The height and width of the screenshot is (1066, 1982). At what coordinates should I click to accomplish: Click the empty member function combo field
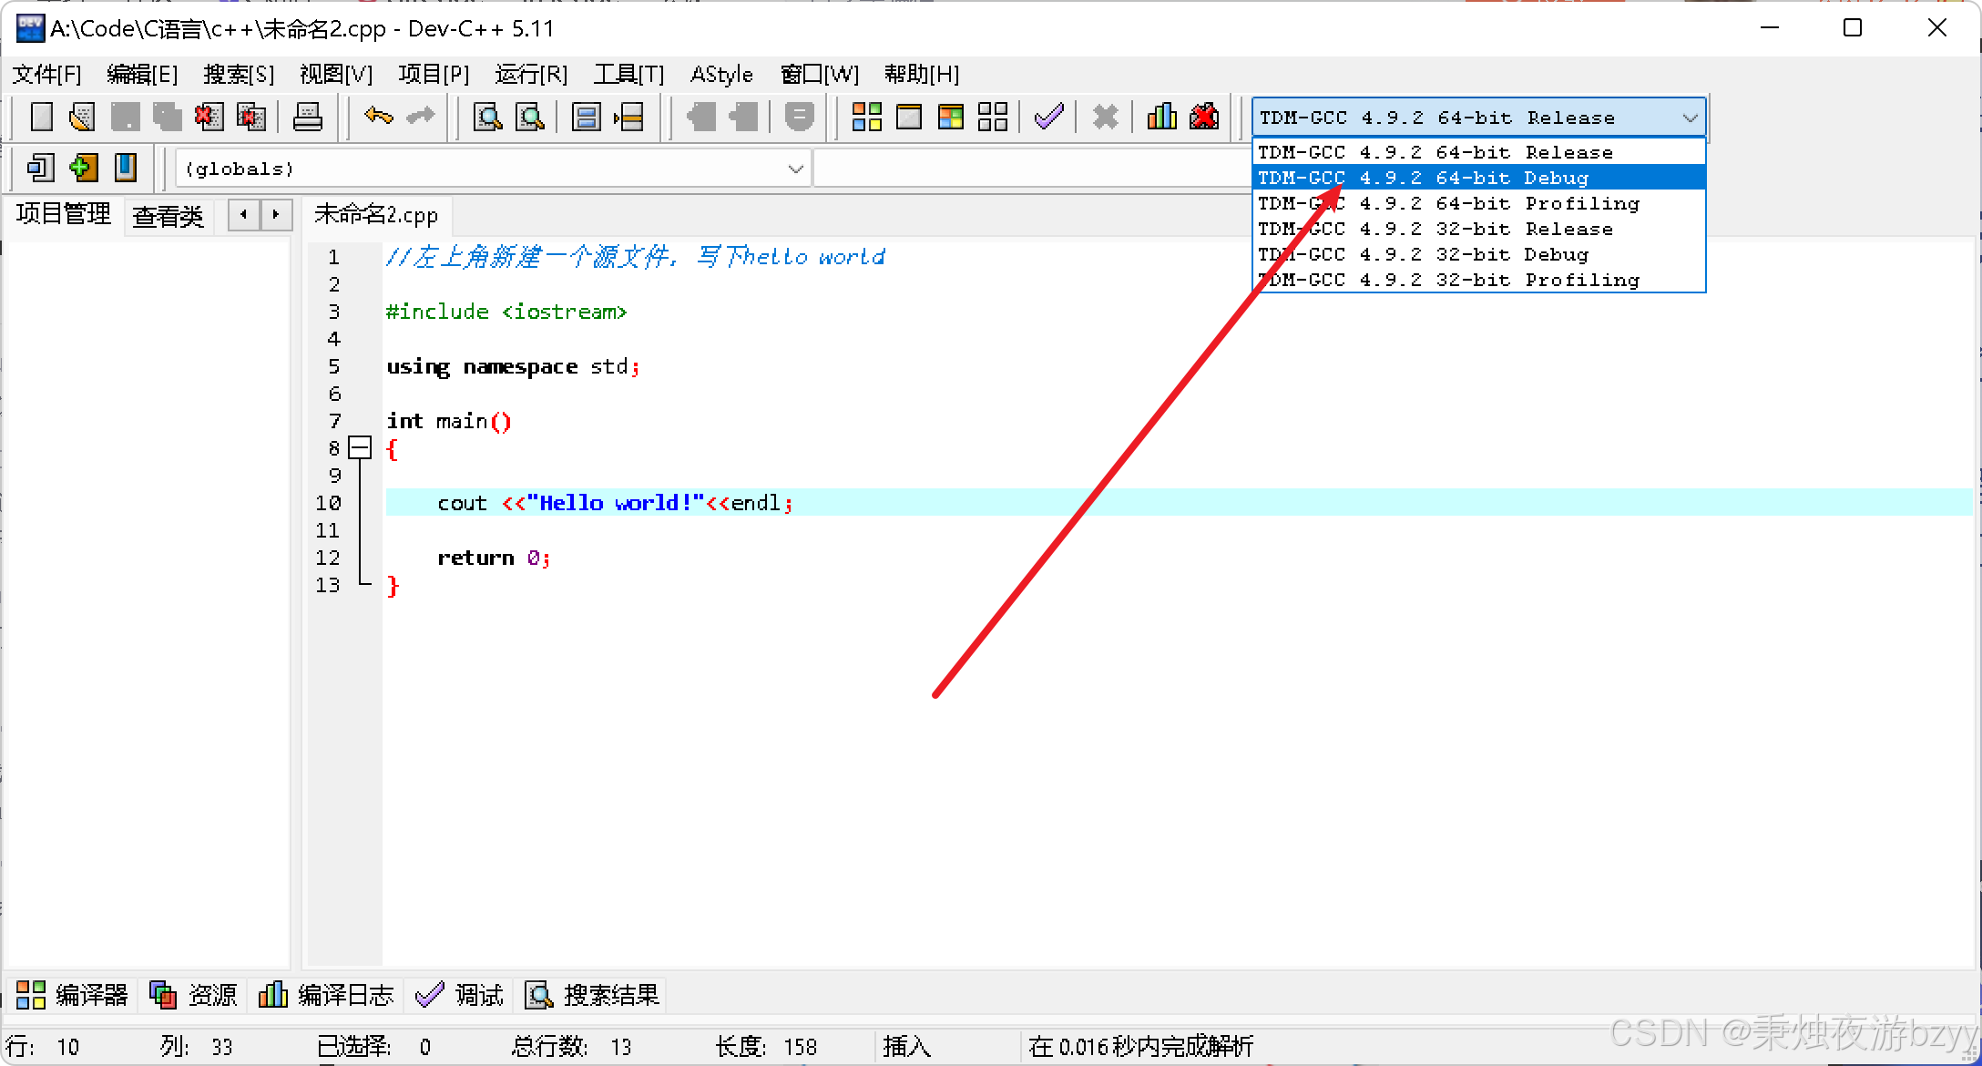tap(1029, 169)
